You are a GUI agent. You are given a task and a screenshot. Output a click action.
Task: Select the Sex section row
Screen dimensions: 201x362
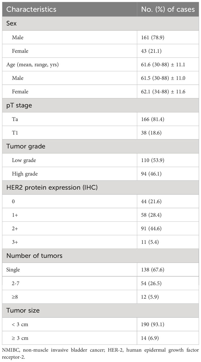point(100,23)
